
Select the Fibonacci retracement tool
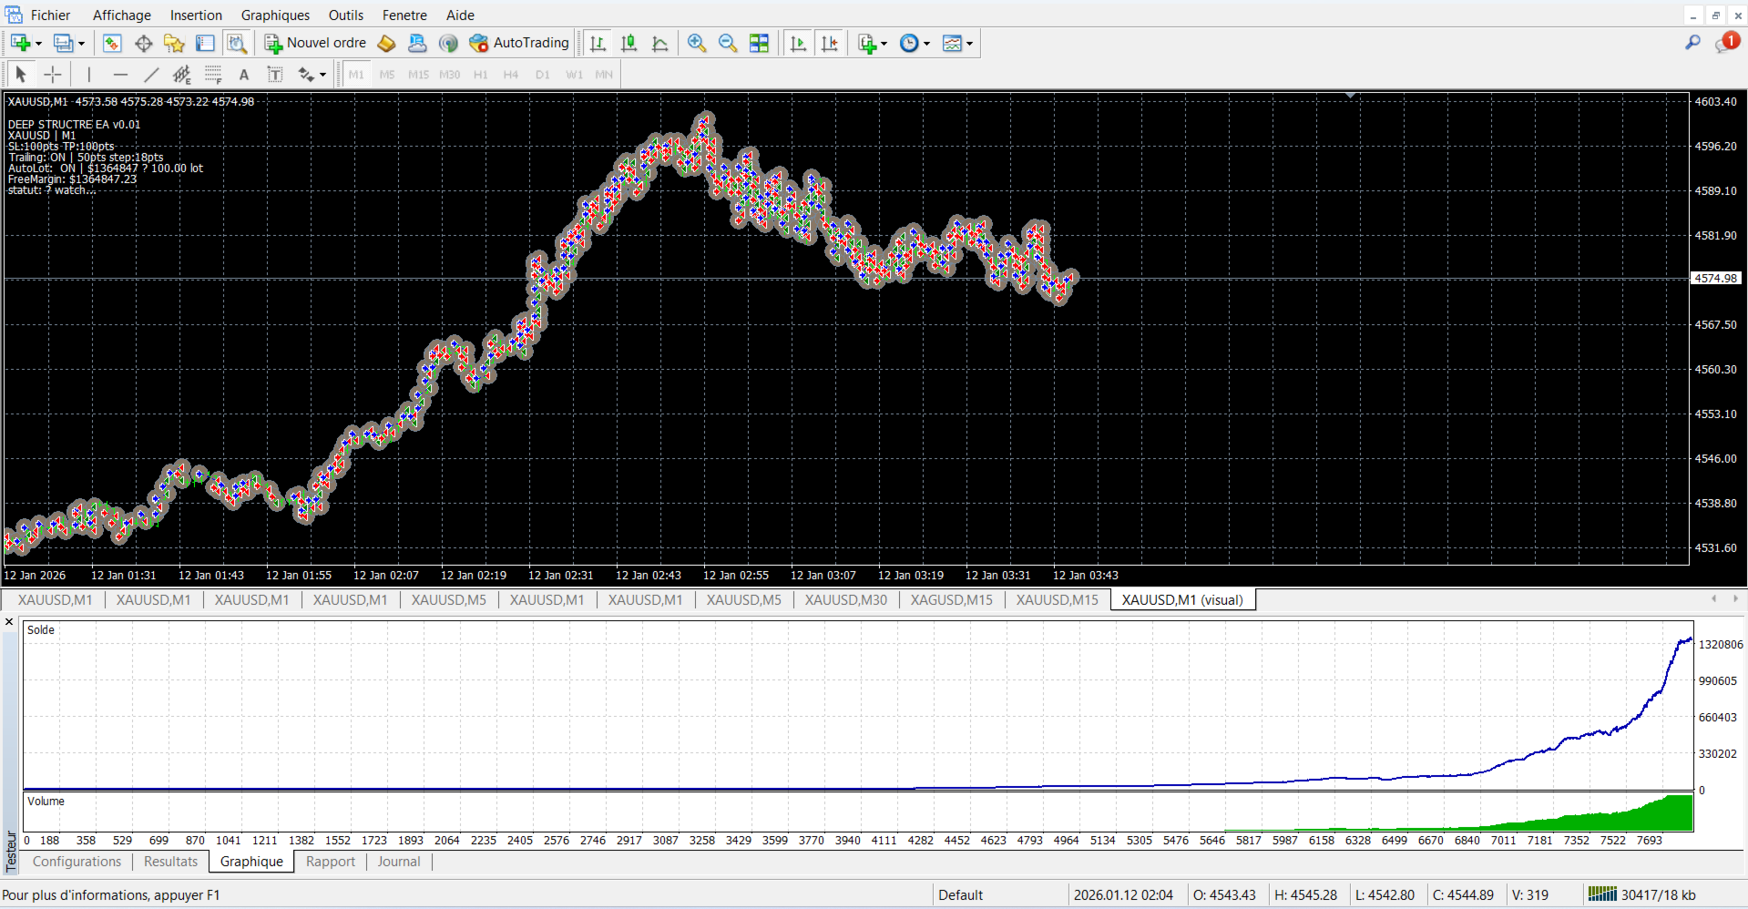coord(213,75)
